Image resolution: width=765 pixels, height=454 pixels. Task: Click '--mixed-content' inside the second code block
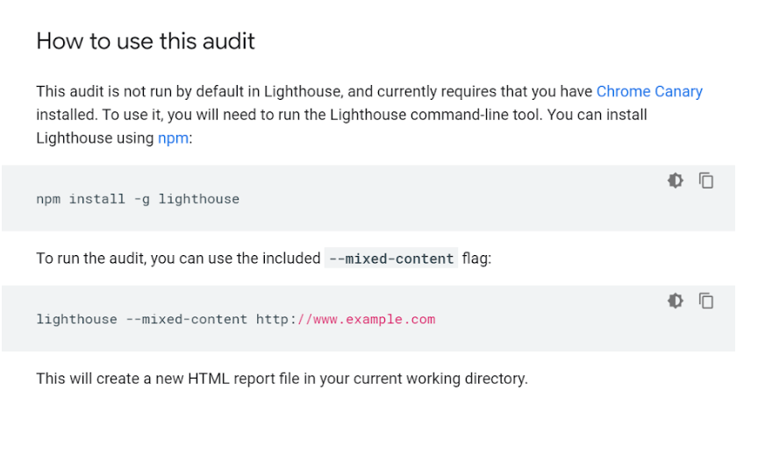click(x=187, y=319)
